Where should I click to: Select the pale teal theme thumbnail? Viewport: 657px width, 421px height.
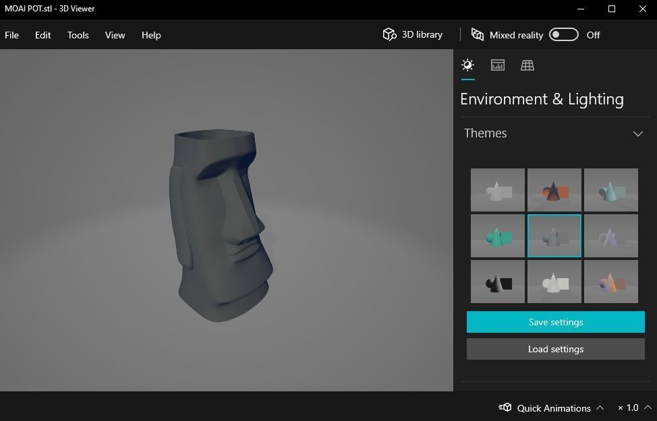(x=611, y=190)
